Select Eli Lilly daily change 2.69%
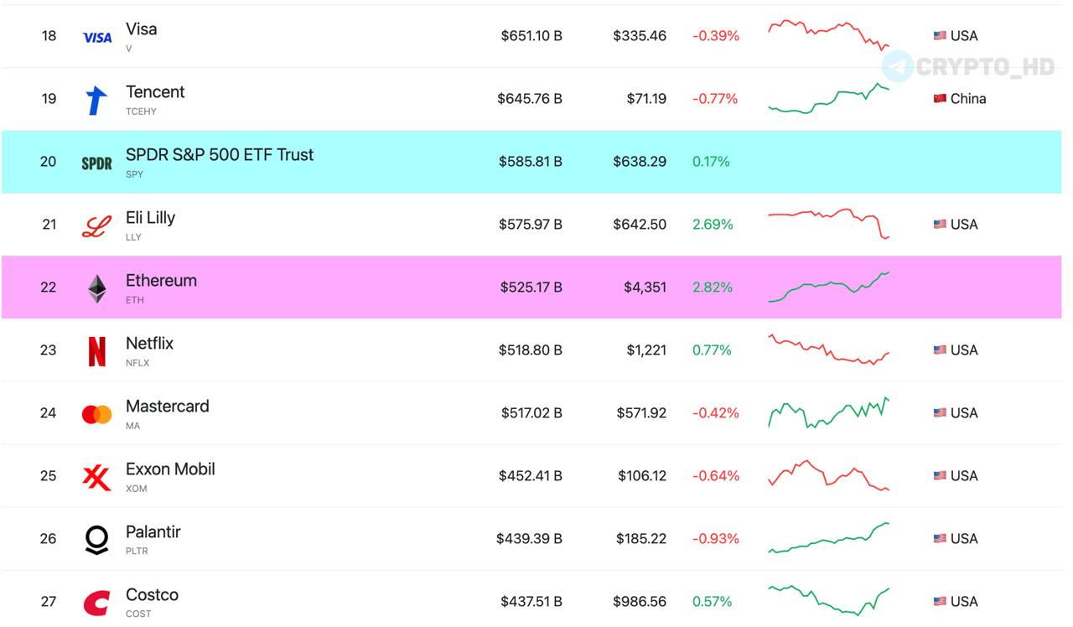 (713, 224)
